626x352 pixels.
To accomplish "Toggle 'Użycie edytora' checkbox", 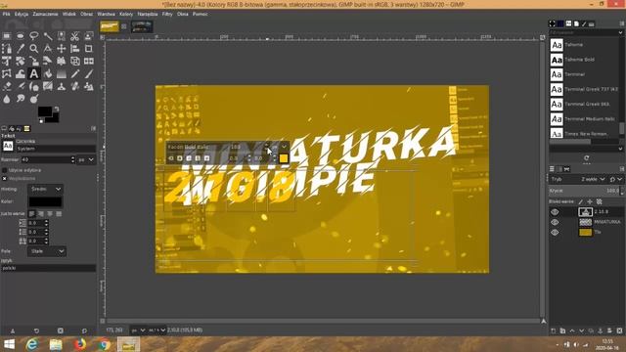I will coord(4,170).
